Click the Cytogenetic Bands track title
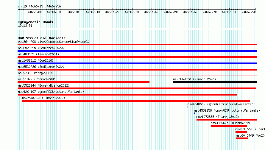265x150 pixels. pos(35,22)
